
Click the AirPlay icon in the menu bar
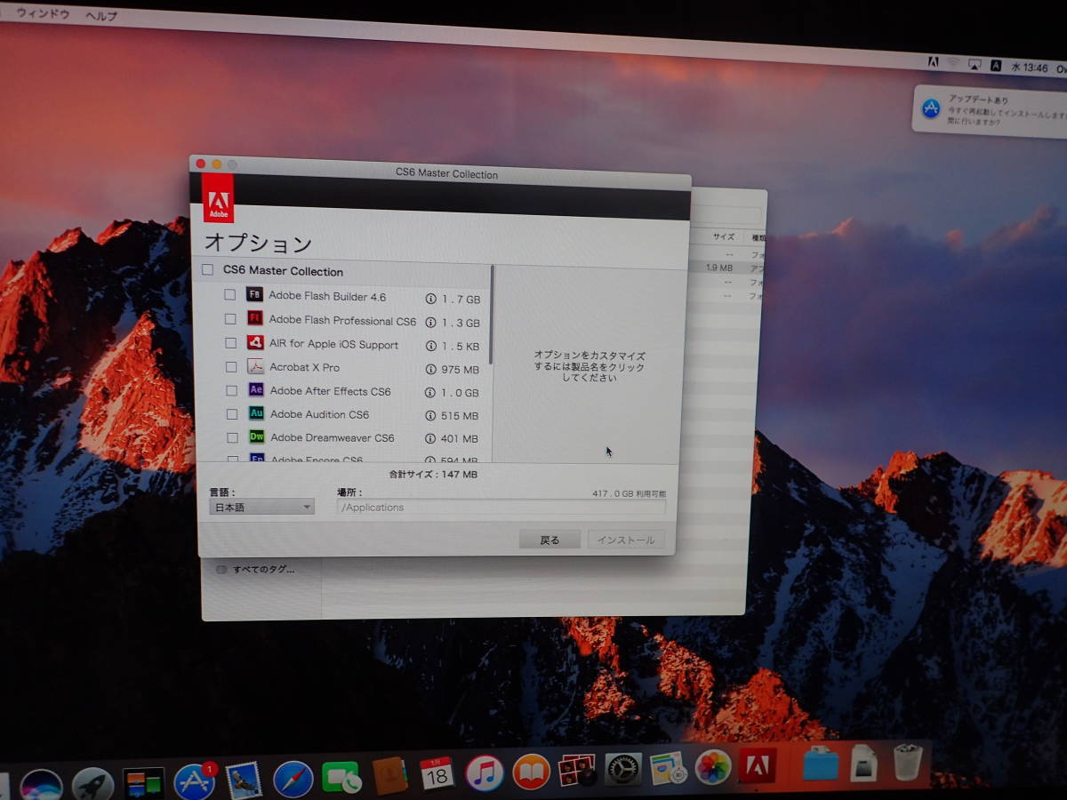pyautogui.click(x=975, y=64)
